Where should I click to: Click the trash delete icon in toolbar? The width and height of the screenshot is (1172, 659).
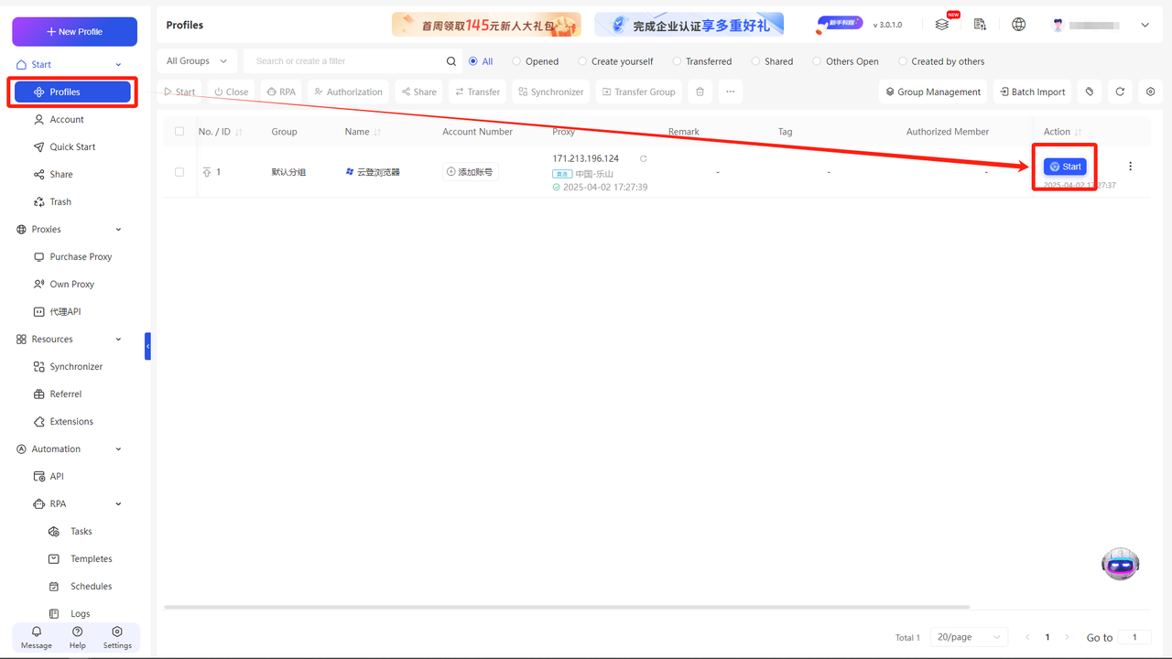[x=700, y=92]
